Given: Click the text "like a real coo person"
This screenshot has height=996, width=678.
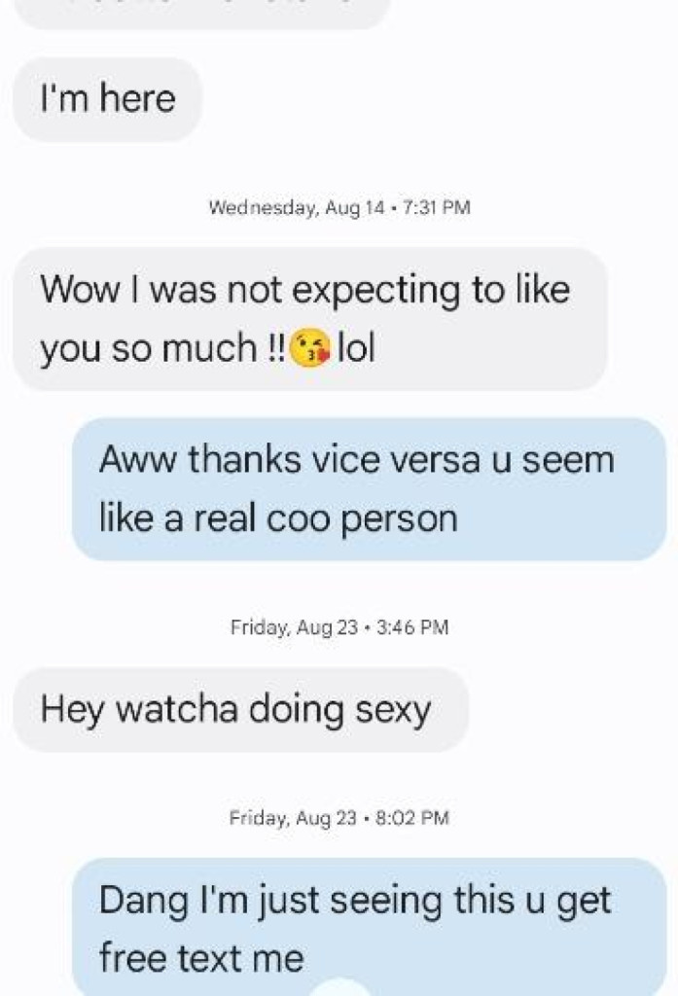Looking at the screenshot, I should coord(278,519).
